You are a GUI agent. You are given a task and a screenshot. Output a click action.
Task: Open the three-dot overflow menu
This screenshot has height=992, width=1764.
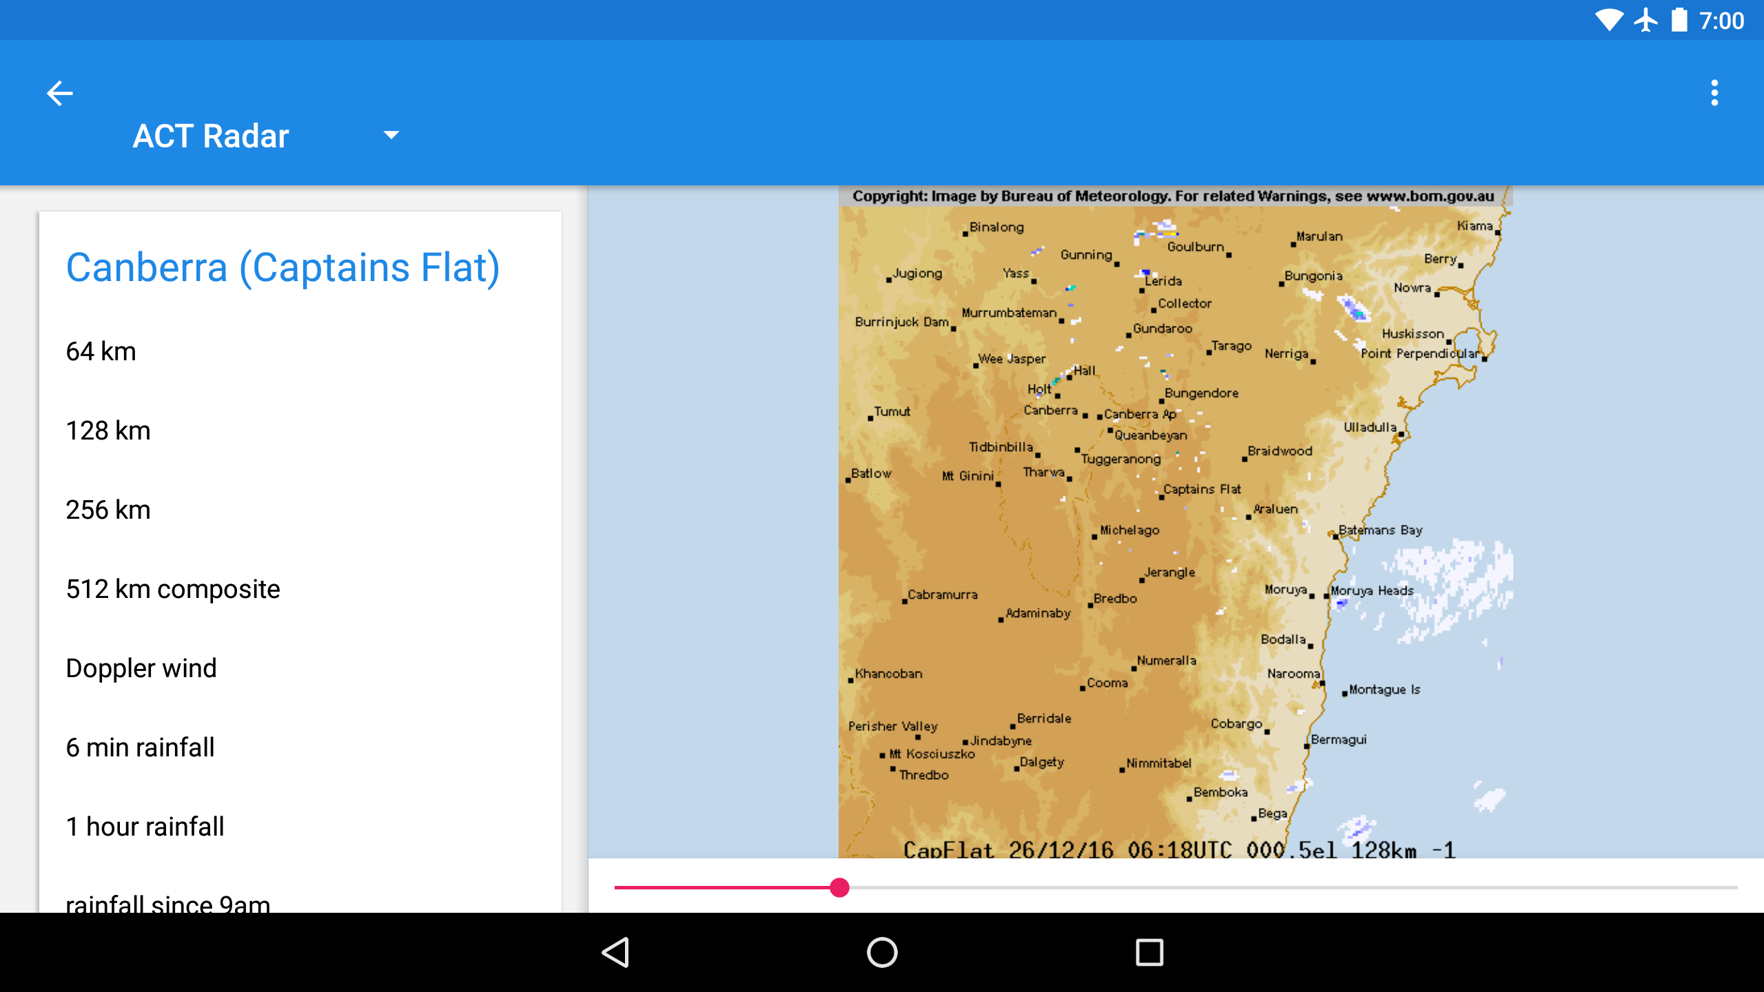[1714, 93]
